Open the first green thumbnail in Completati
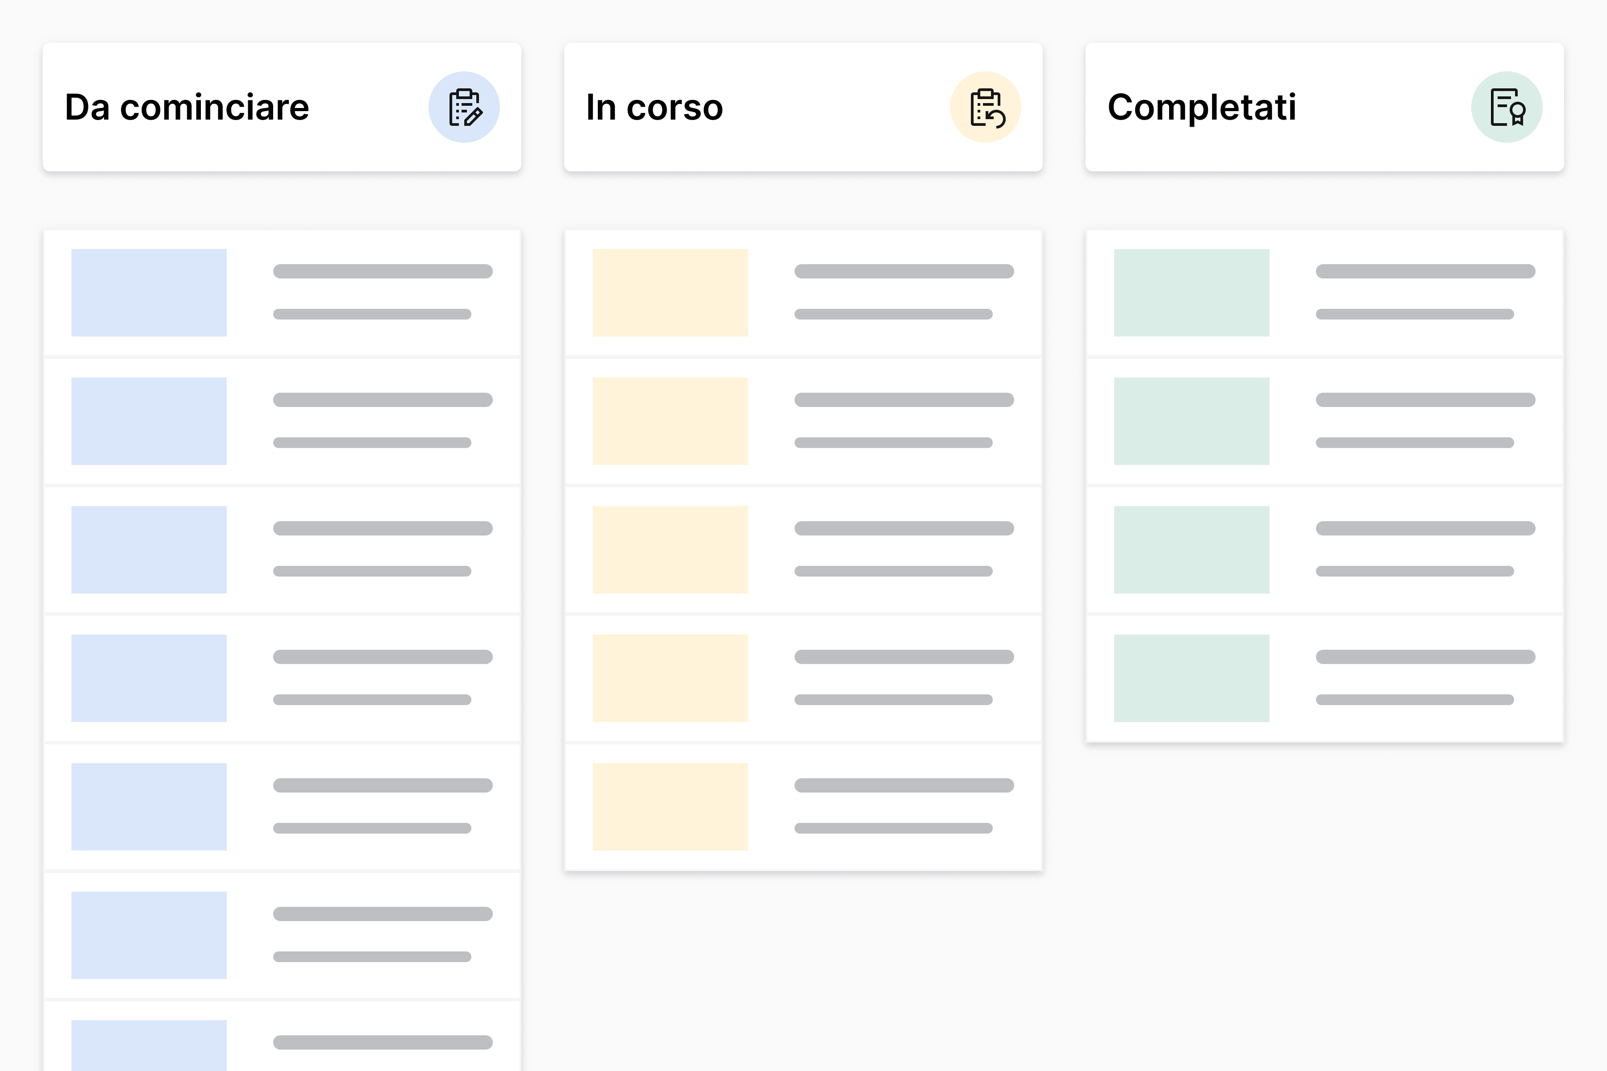 (1191, 292)
